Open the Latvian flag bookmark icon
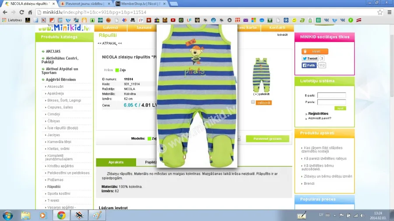The height and width of the screenshot is (221, 394). pyautogui.click(x=359, y=20)
